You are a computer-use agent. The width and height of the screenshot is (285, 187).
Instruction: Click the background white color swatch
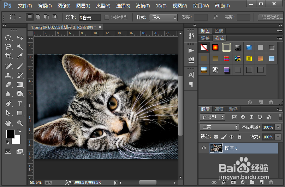[17, 141]
